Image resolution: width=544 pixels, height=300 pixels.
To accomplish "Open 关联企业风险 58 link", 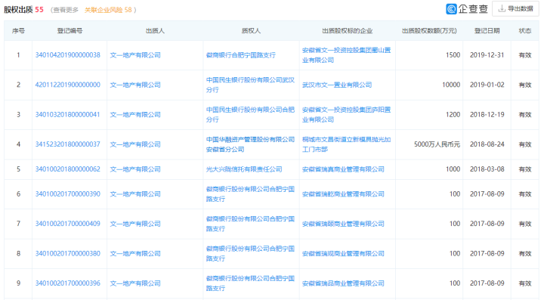I will [108, 10].
